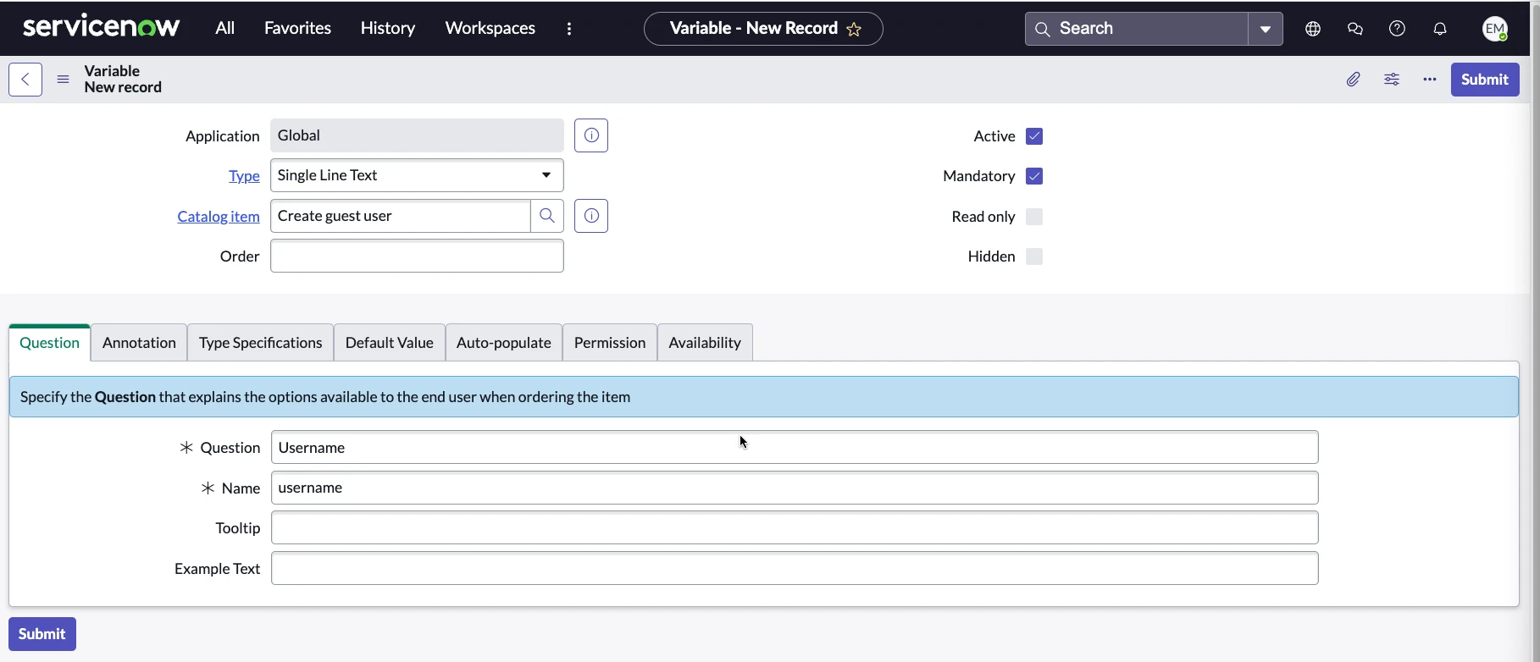
Task: Click the Submit button at bottom
Action: click(42, 634)
